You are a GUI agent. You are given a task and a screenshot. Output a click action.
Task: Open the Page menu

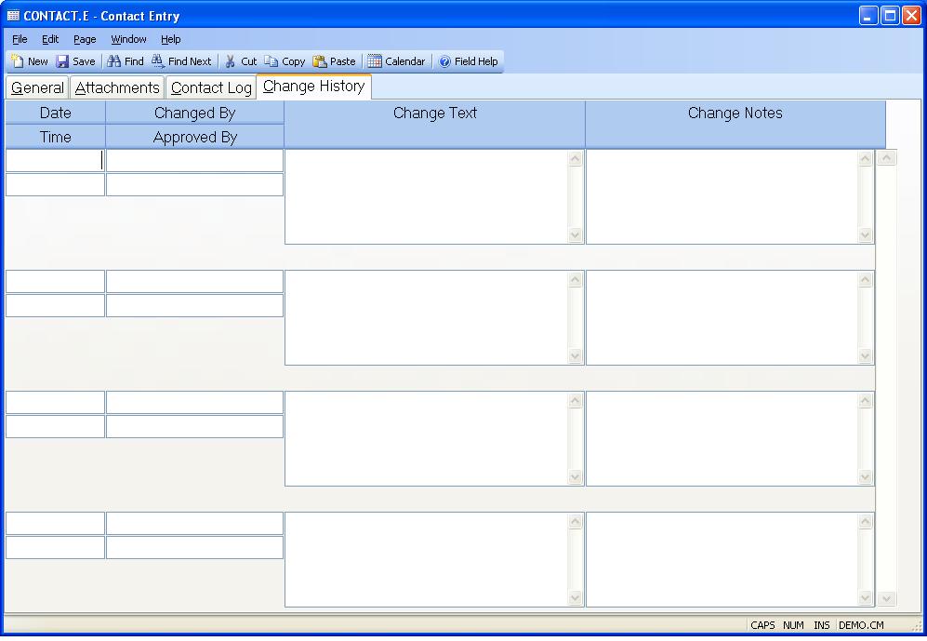(85, 39)
